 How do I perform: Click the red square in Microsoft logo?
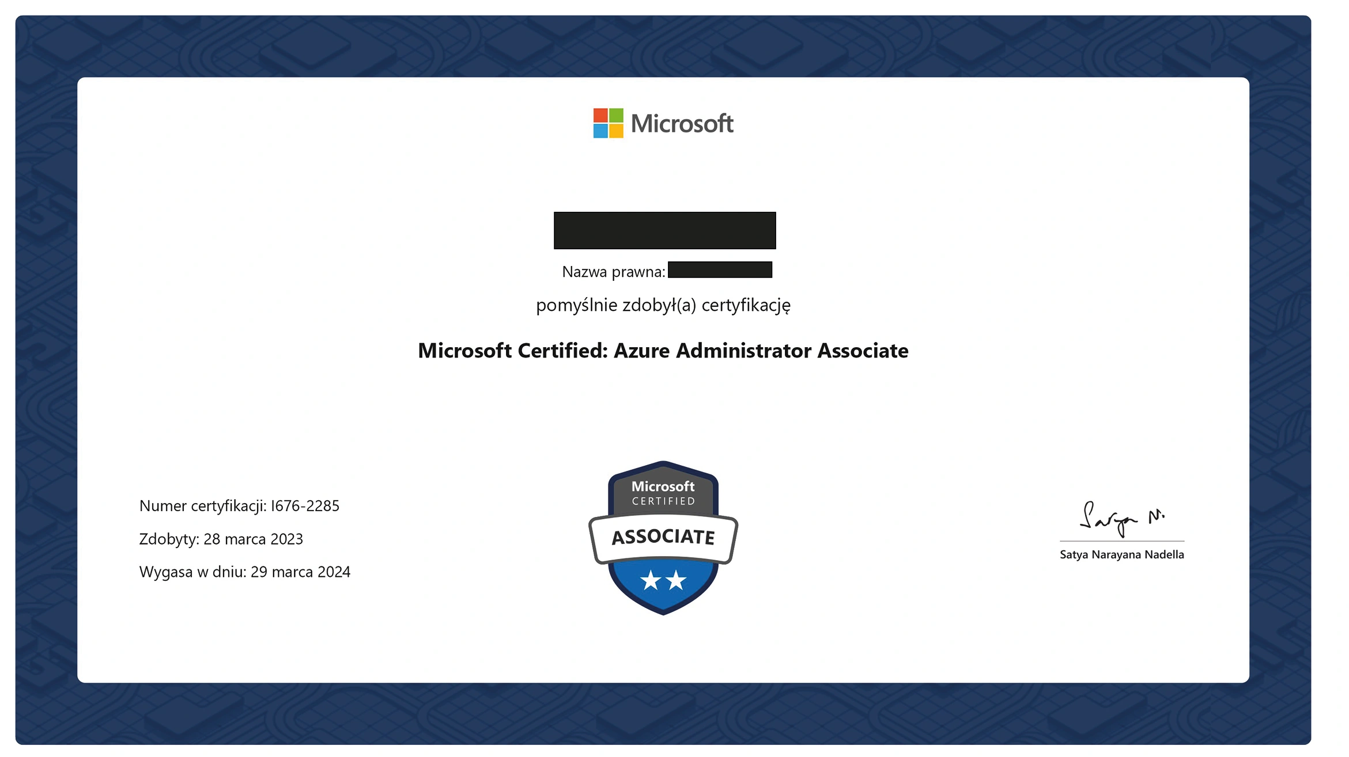click(x=600, y=115)
